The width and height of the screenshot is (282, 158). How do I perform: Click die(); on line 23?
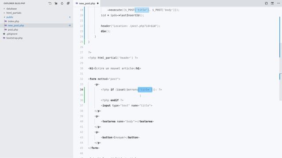pos(106,31)
